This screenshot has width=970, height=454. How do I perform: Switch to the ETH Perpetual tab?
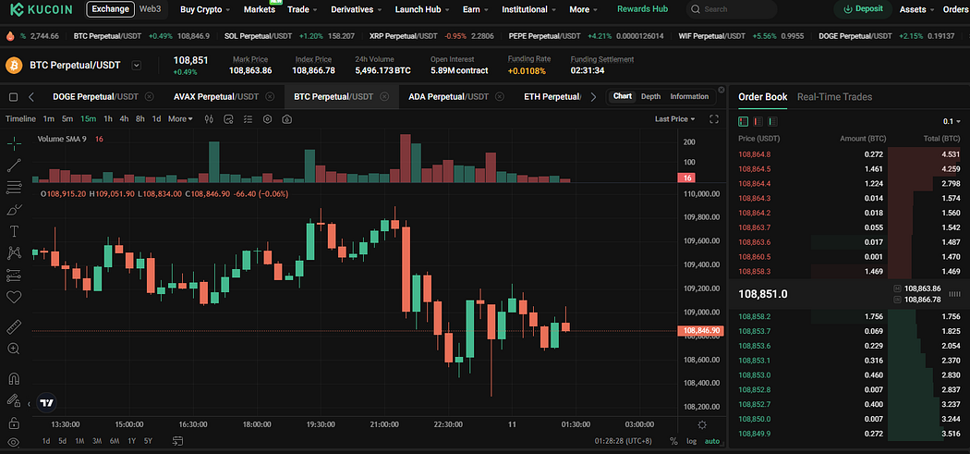point(552,96)
